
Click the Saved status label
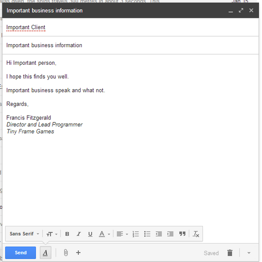click(211, 253)
